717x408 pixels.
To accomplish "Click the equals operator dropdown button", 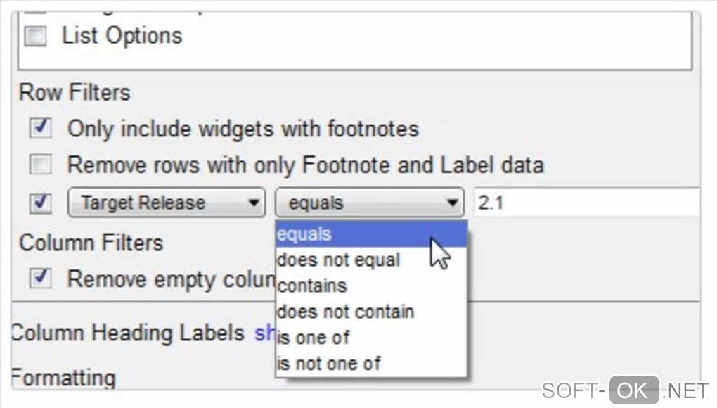I will [x=368, y=203].
